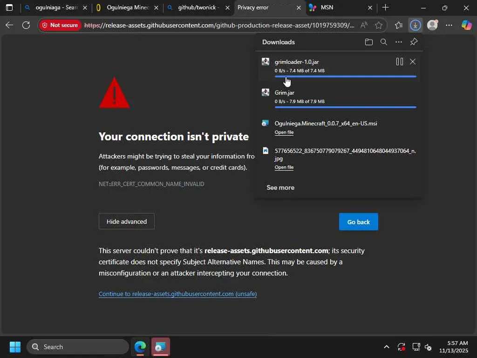The image size is (477, 358).
Task: Show hidden system tray icons
Action: pyautogui.click(x=386, y=347)
